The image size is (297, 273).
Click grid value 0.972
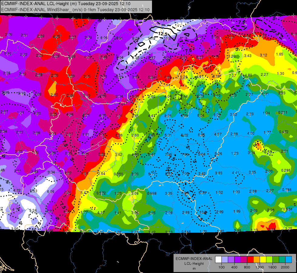pyautogui.click(x=101, y=193)
